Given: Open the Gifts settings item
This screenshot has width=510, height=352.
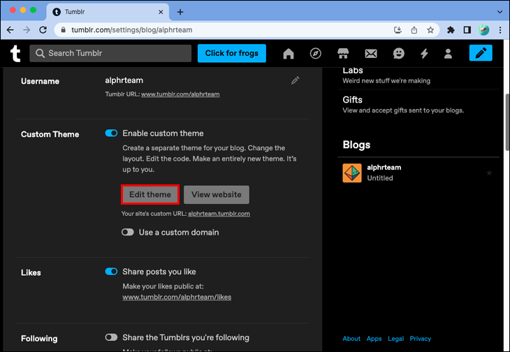Looking at the screenshot, I should pos(352,100).
